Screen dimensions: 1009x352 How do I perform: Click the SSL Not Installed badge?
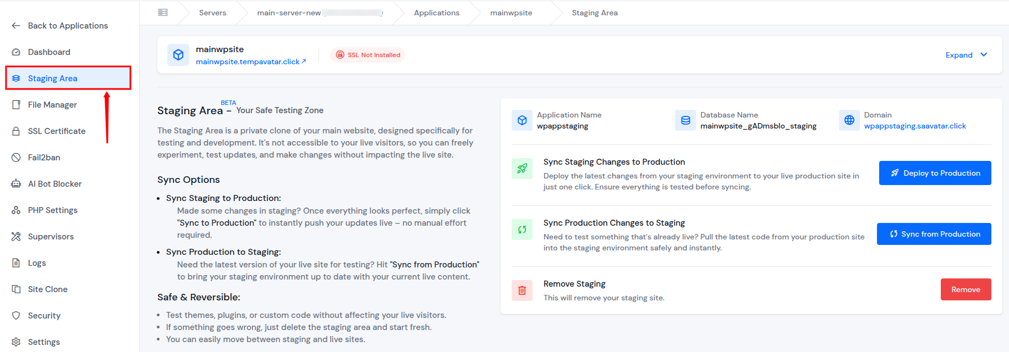(368, 55)
